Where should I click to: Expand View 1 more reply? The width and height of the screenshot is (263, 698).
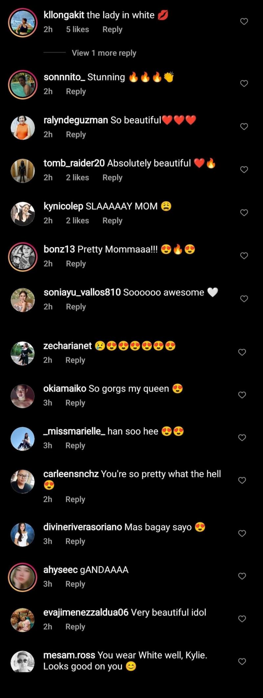click(104, 53)
